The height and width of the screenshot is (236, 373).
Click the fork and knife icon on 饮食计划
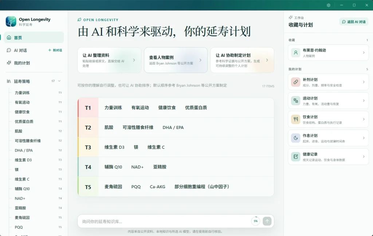(296, 119)
